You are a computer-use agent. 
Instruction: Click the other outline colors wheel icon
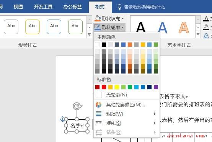tap(98, 104)
